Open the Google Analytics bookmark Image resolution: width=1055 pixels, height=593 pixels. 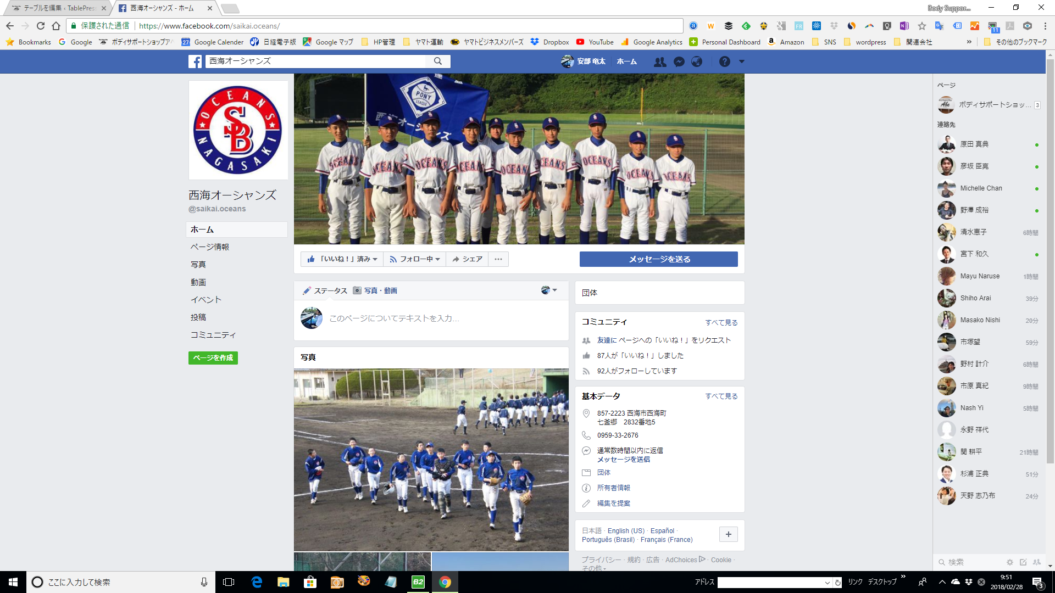(x=652, y=42)
